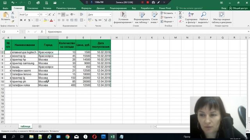Click the Undo arrow icon
Viewport: 250px width, 140px height.
pos(13,3)
